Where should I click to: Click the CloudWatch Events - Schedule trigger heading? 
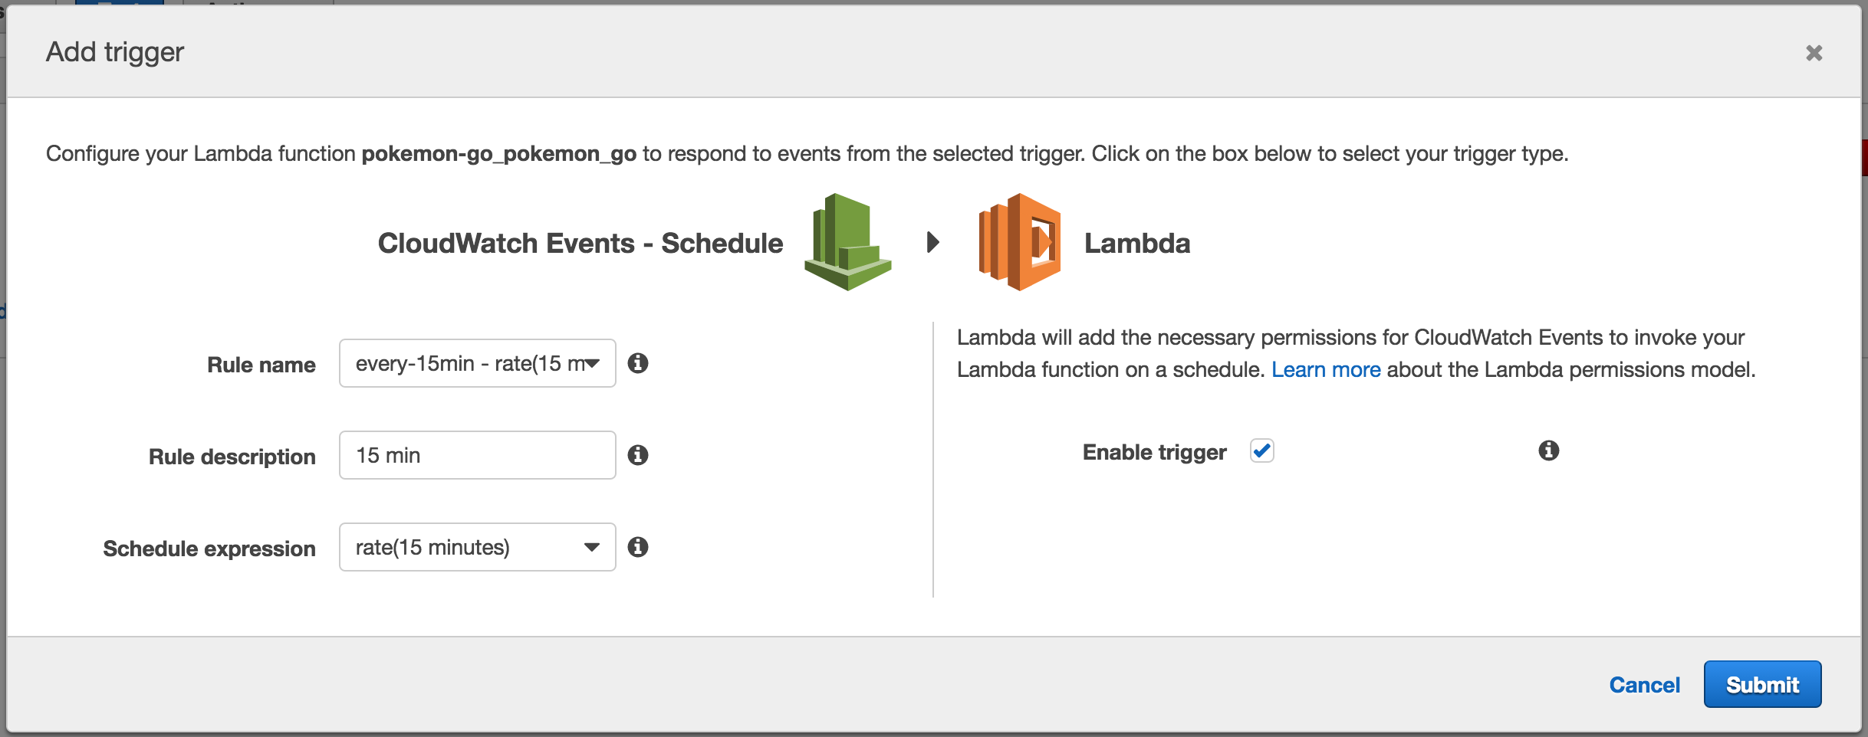click(580, 243)
